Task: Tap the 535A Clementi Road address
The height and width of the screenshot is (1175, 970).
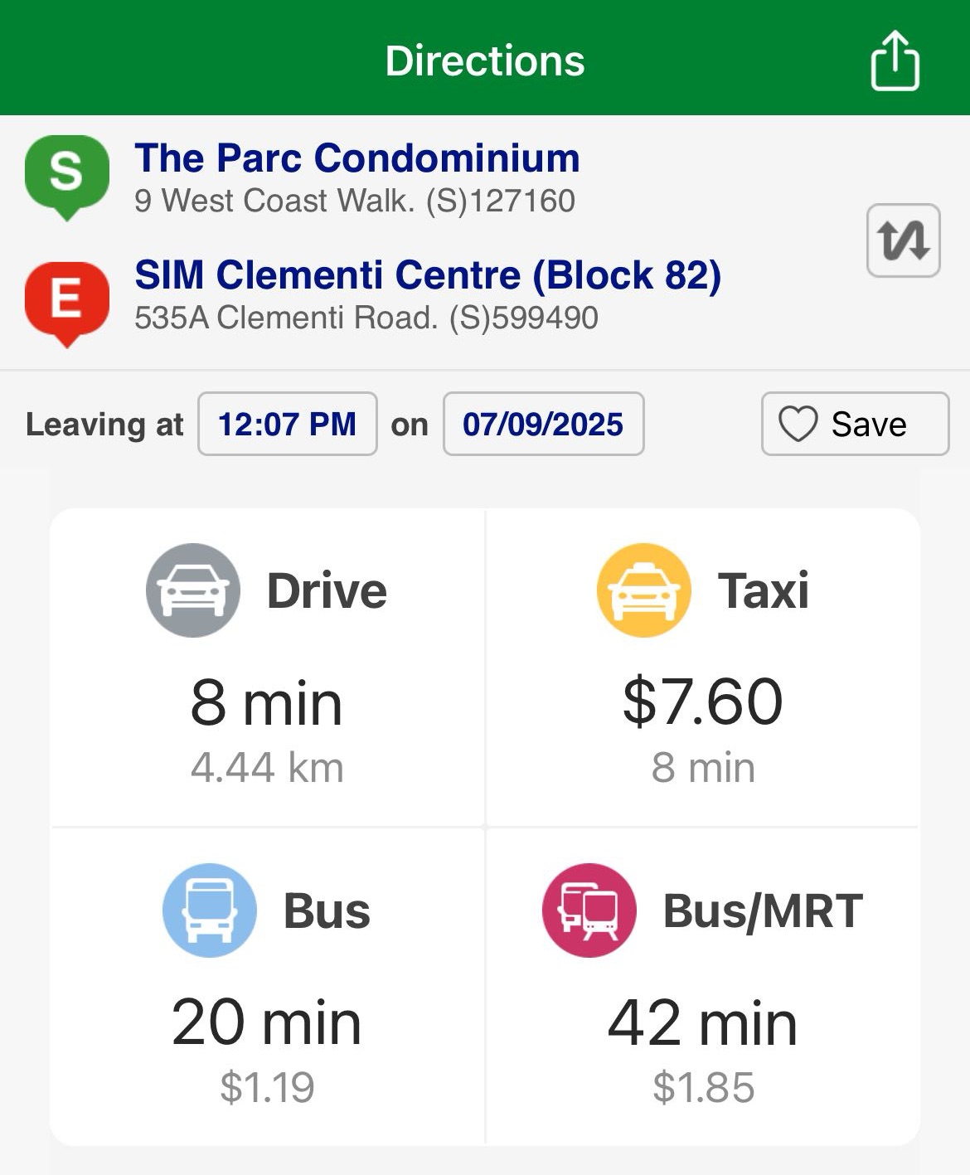Action: 366,318
